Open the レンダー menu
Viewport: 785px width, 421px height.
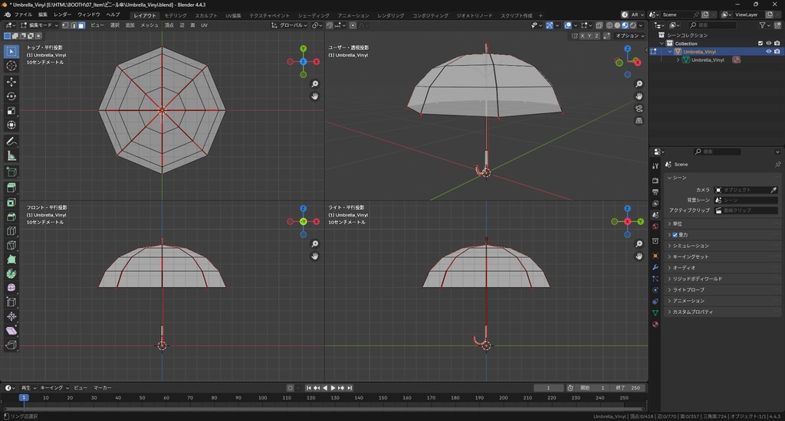pyautogui.click(x=62, y=15)
